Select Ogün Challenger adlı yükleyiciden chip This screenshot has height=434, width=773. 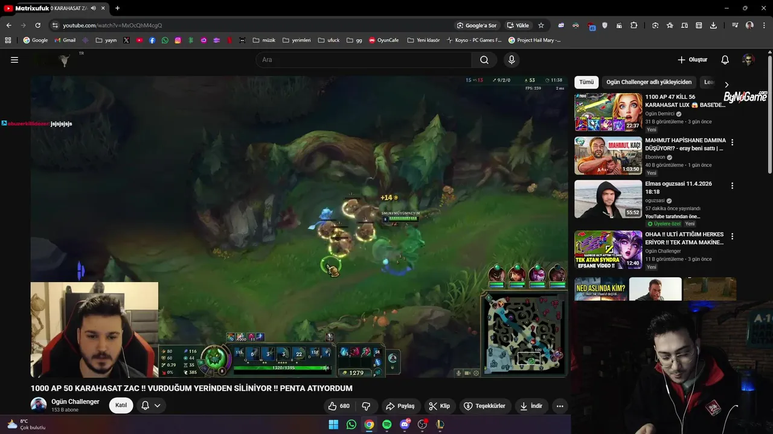point(649,82)
